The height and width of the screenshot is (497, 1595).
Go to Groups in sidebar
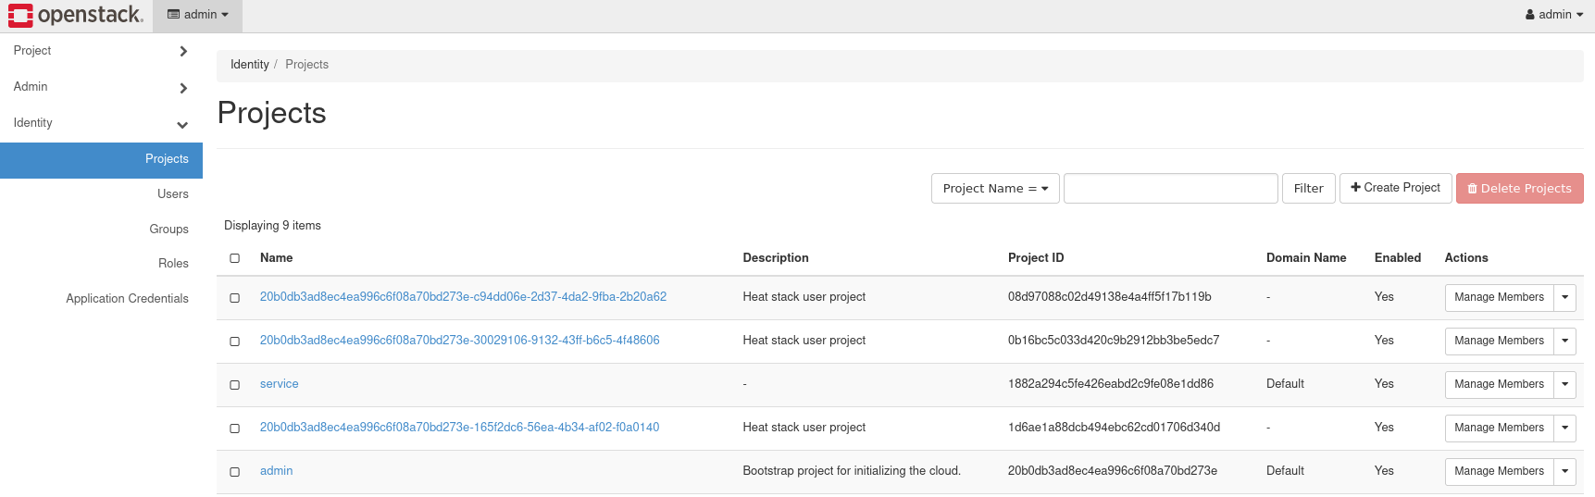168,230
